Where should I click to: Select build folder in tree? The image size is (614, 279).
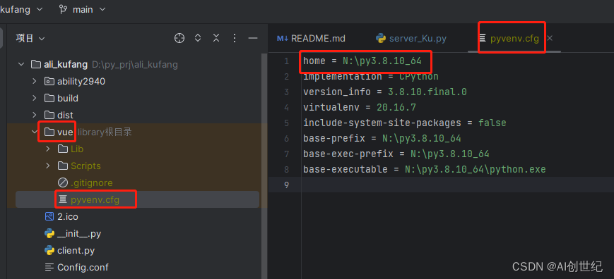[x=68, y=98]
